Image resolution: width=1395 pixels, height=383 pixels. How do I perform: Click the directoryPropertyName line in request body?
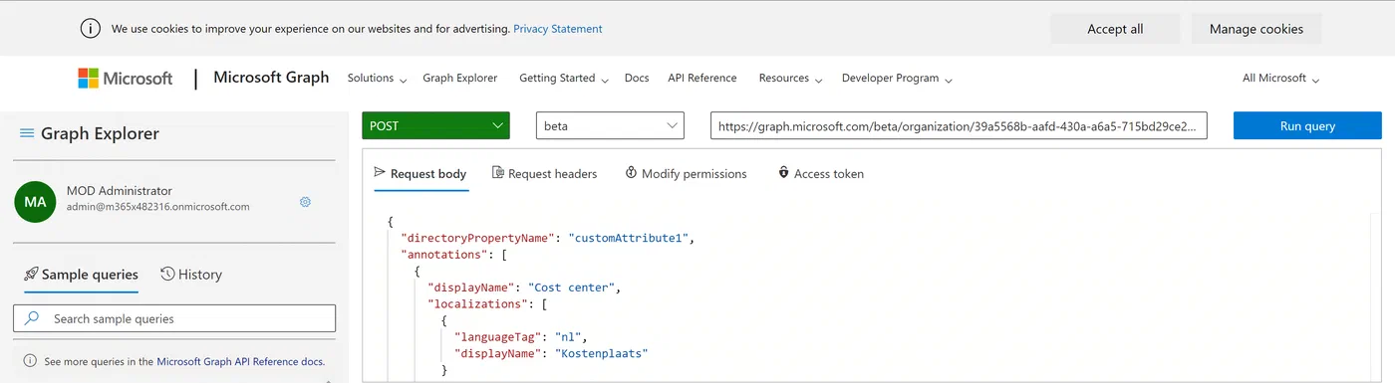click(x=546, y=238)
